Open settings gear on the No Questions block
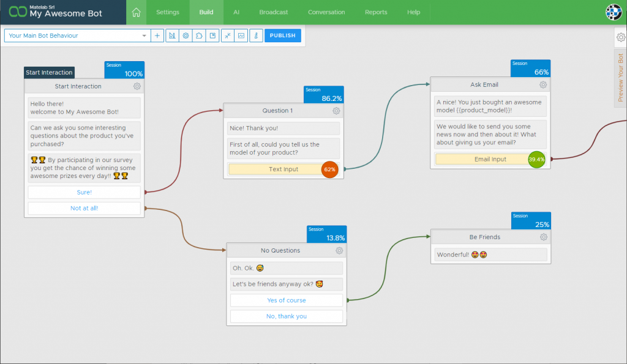Screen dimensions: 627x364 tap(339, 251)
